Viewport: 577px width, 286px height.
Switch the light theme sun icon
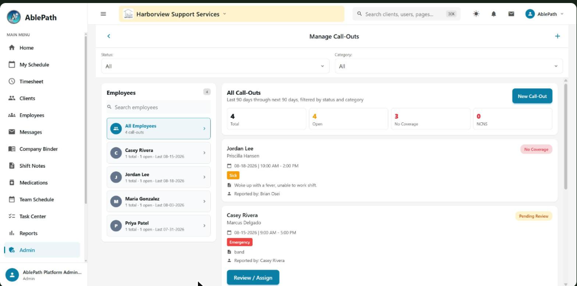coord(476,14)
